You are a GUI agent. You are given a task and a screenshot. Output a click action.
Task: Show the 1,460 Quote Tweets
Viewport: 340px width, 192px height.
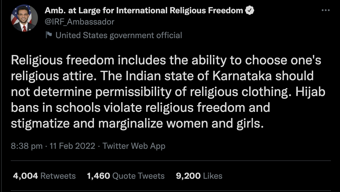tap(126, 176)
